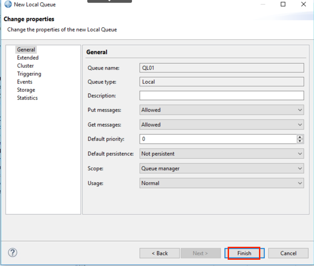Open the Statistics properties page
314x266 pixels.
tap(27, 98)
